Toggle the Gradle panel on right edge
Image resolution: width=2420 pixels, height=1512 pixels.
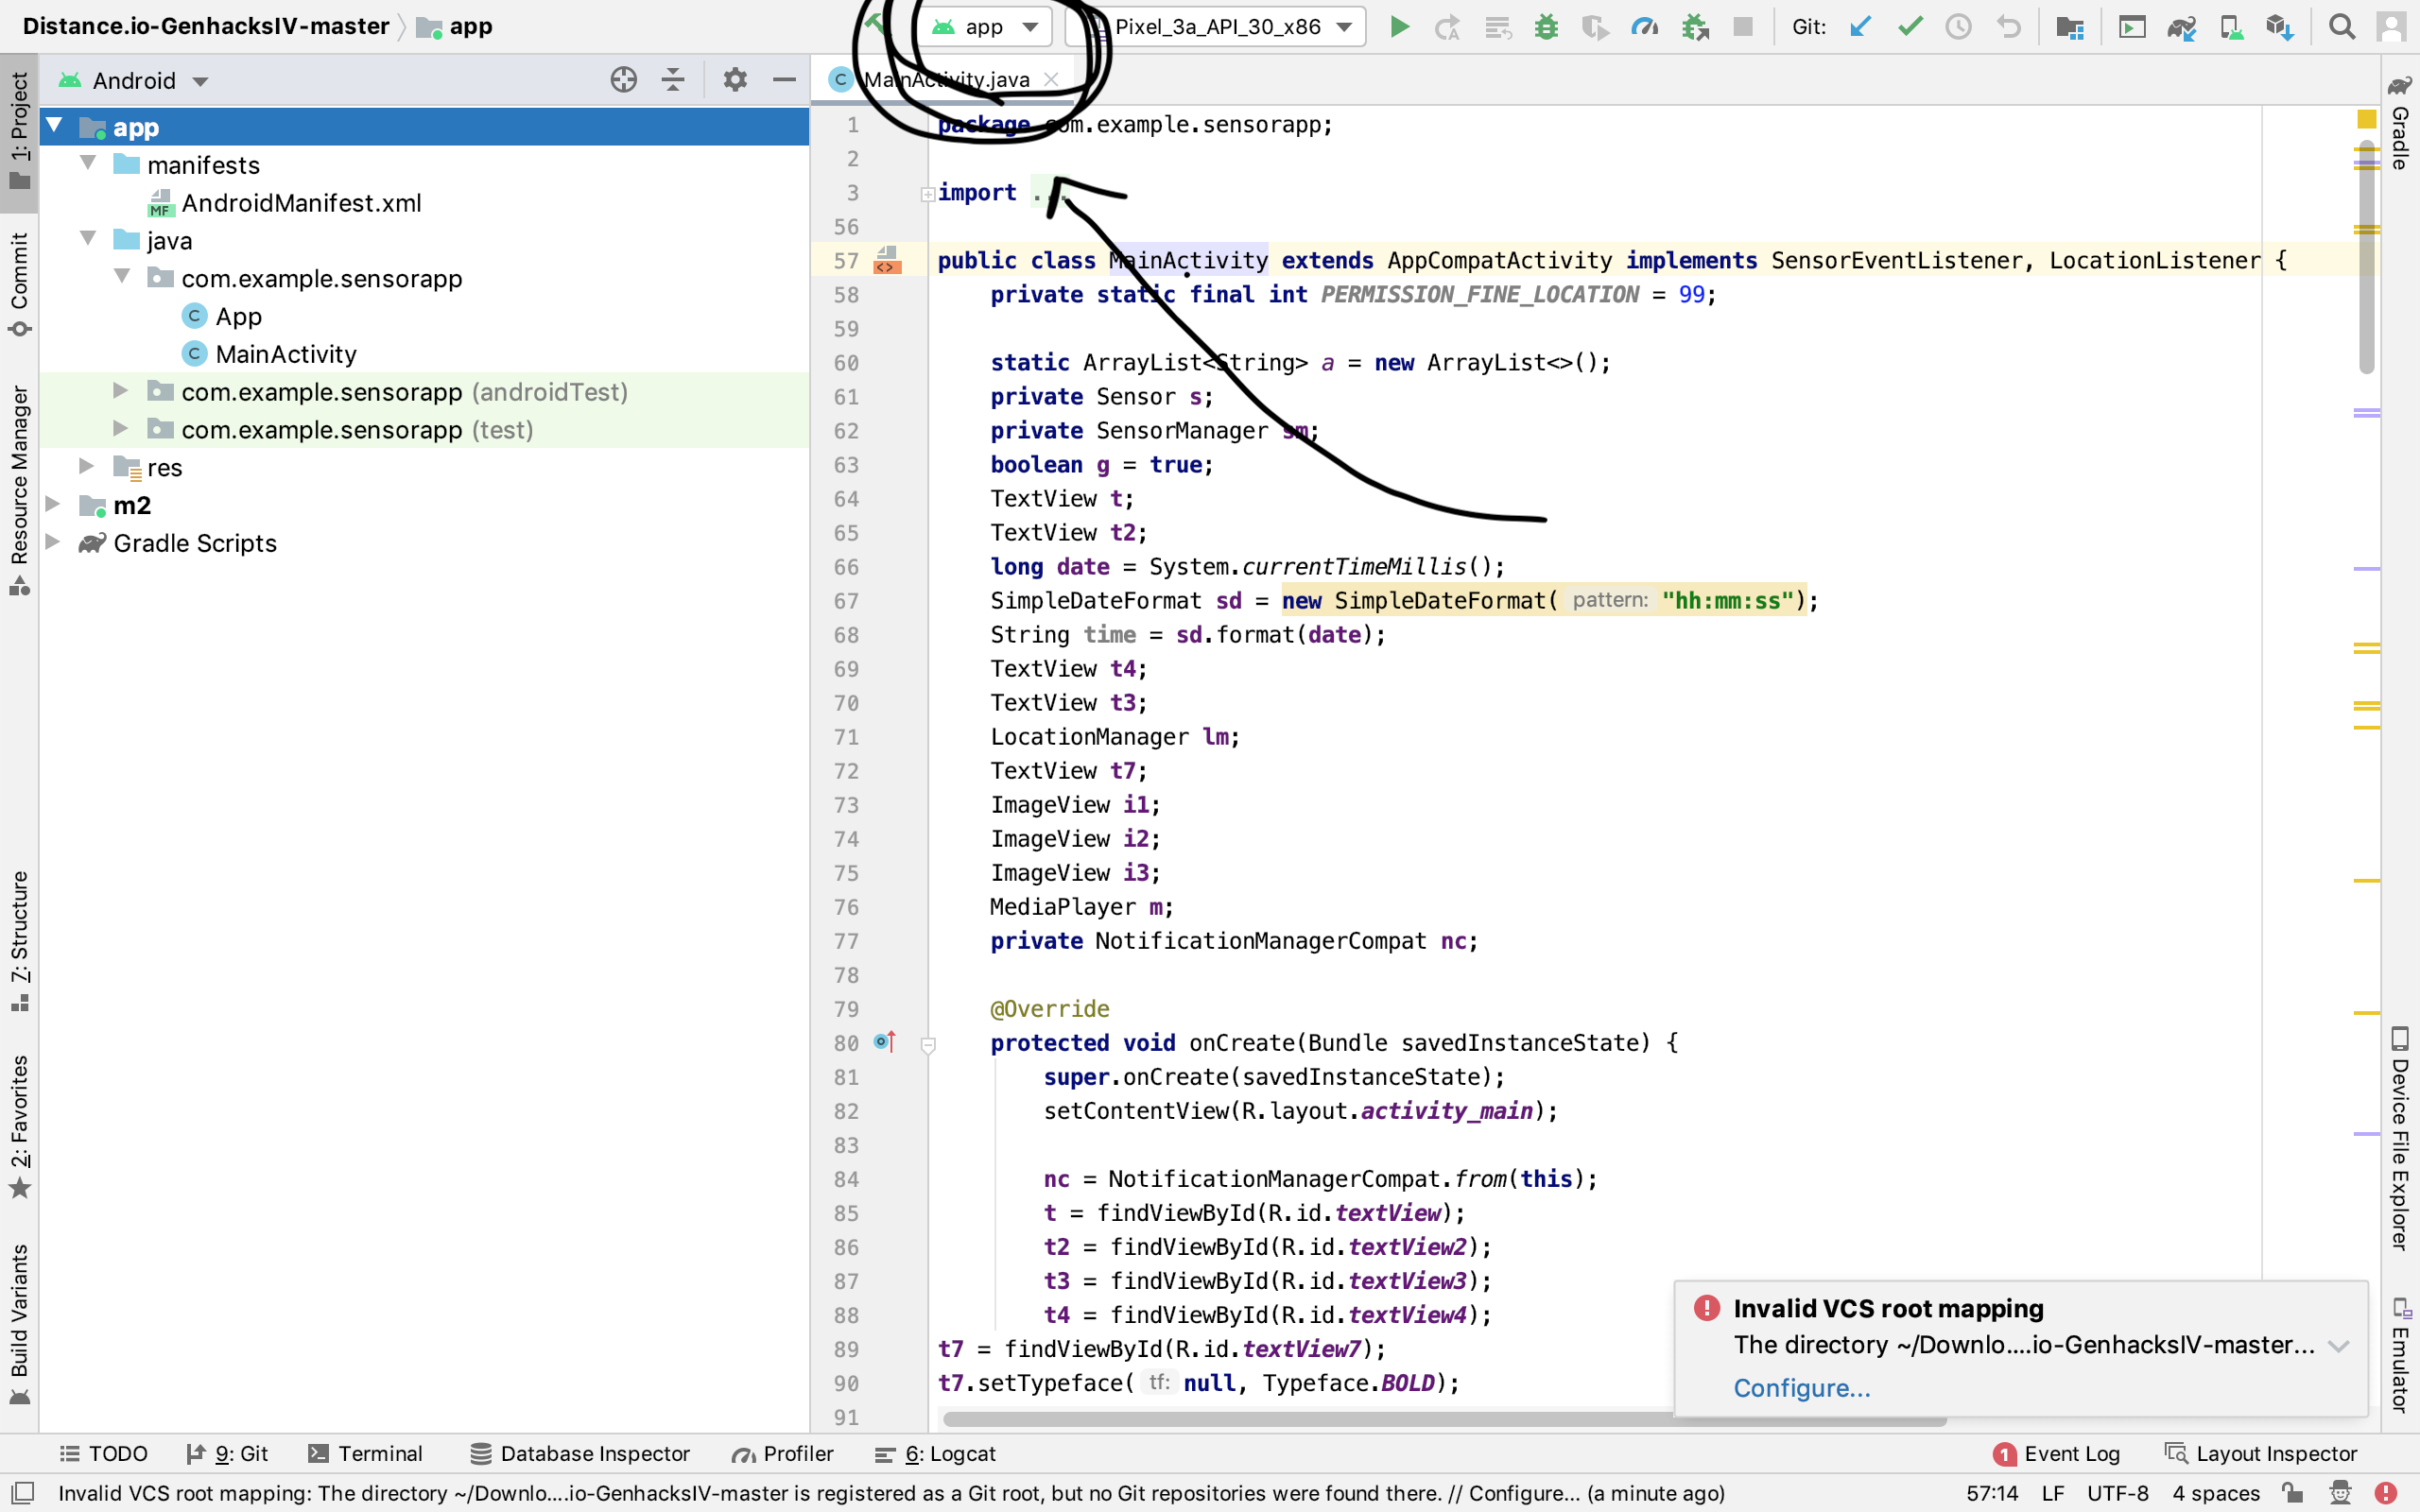pos(2399,125)
